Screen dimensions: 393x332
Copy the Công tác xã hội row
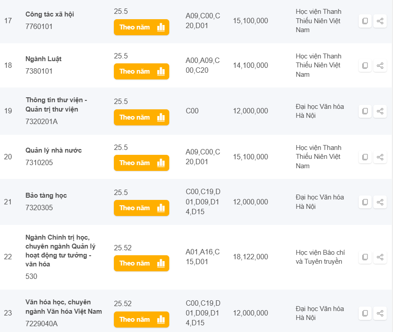coord(365,21)
